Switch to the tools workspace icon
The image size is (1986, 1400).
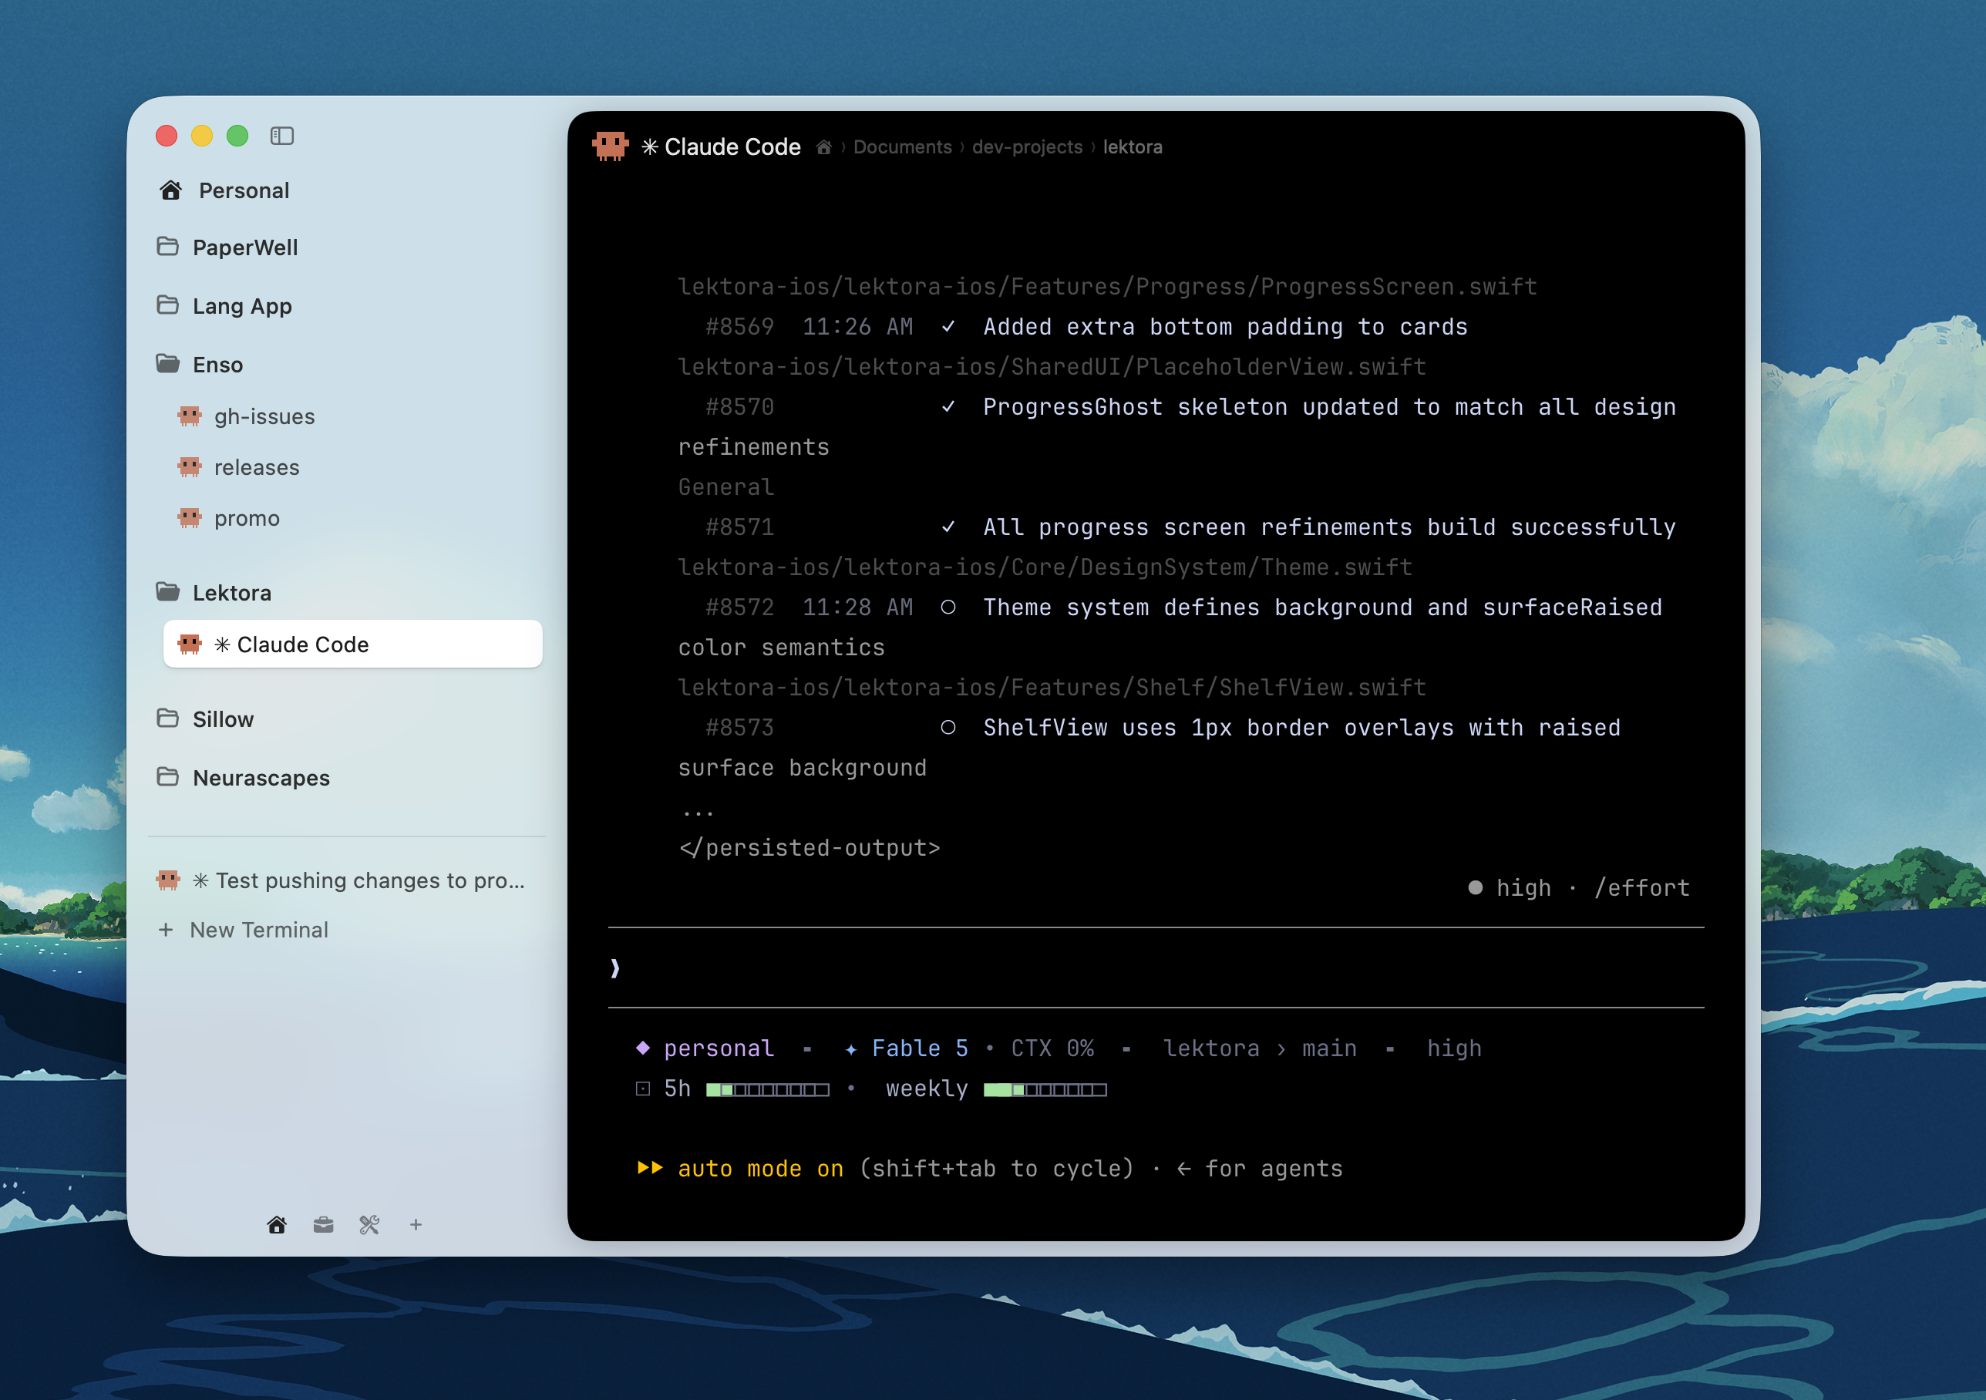pos(369,1224)
